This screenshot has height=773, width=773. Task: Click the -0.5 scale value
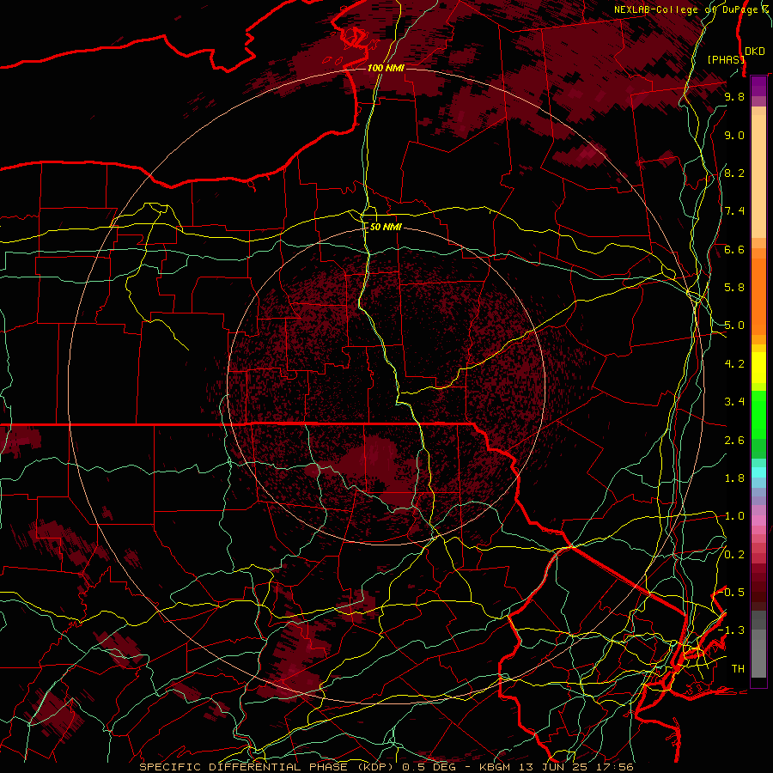[x=732, y=593]
